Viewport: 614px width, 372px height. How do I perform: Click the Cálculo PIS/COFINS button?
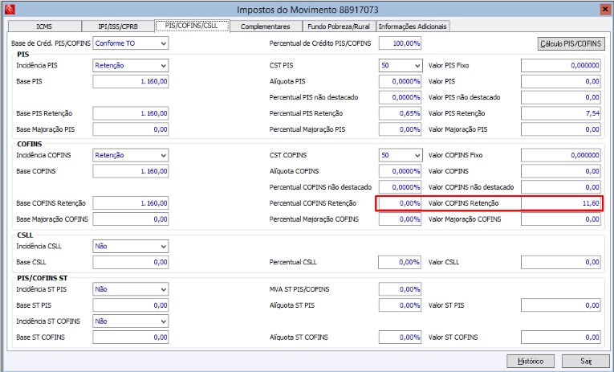click(x=569, y=43)
